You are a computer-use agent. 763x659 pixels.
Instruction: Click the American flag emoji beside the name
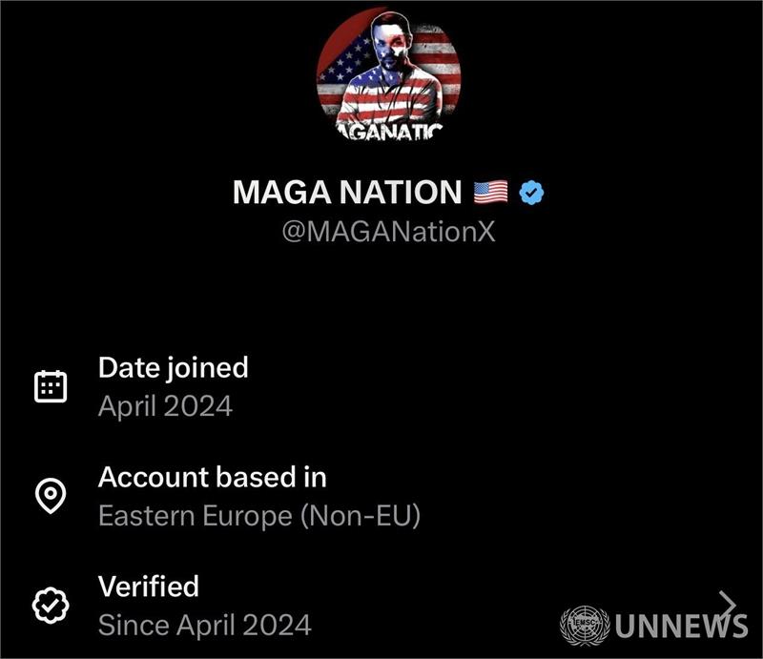click(491, 194)
